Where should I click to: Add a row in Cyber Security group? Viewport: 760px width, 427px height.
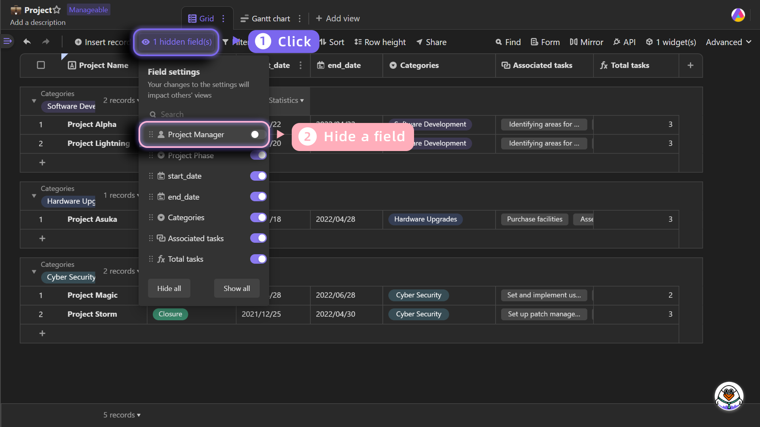42,333
